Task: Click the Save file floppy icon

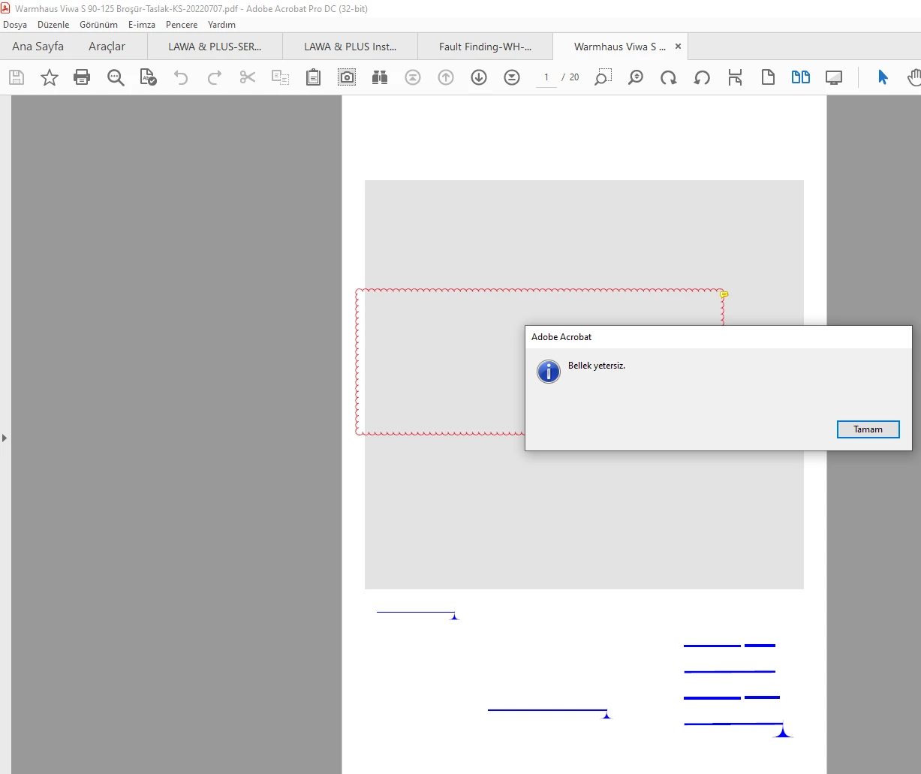Action: tap(17, 77)
